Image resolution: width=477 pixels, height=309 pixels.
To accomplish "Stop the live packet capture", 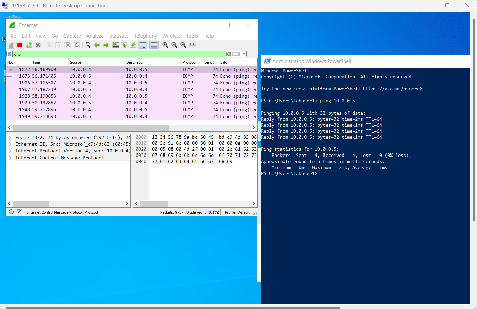I will pyautogui.click(x=19, y=45).
